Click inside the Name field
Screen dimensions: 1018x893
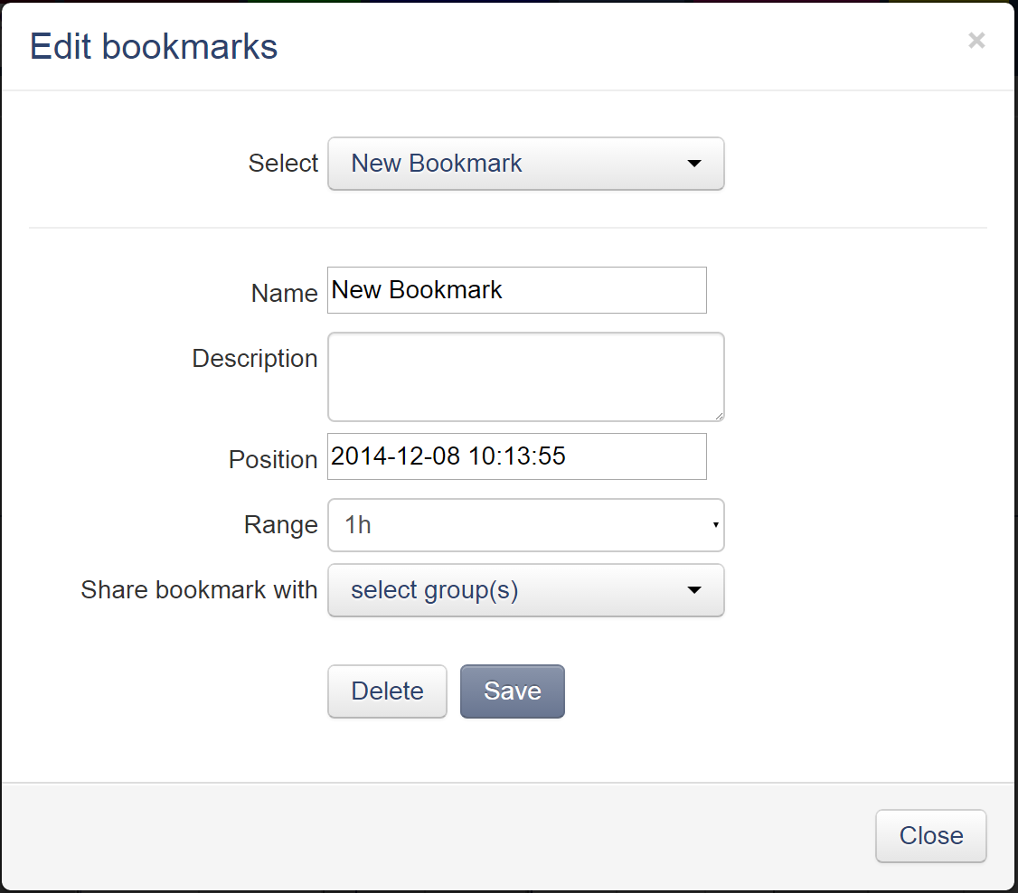[x=516, y=290]
